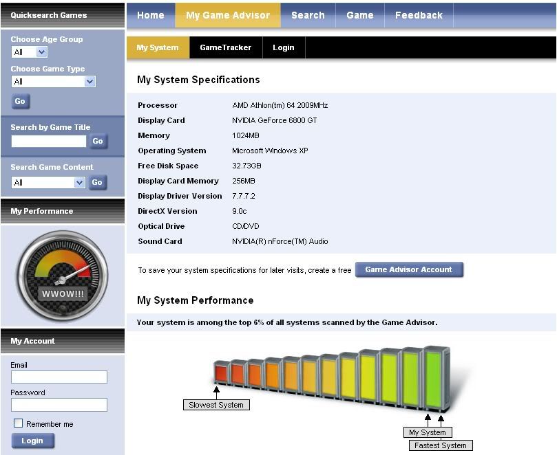Switch to the GameTracker tab
This screenshot has width=557, height=455.
point(225,47)
